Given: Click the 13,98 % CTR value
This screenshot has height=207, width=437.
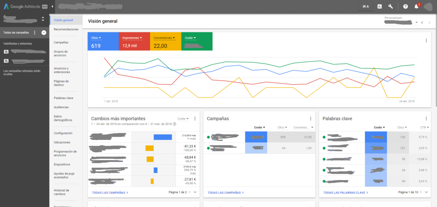Looking at the screenshot, I should [x=422, y=159].
